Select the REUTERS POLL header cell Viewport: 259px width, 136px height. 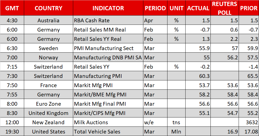(x=225, y=8)
